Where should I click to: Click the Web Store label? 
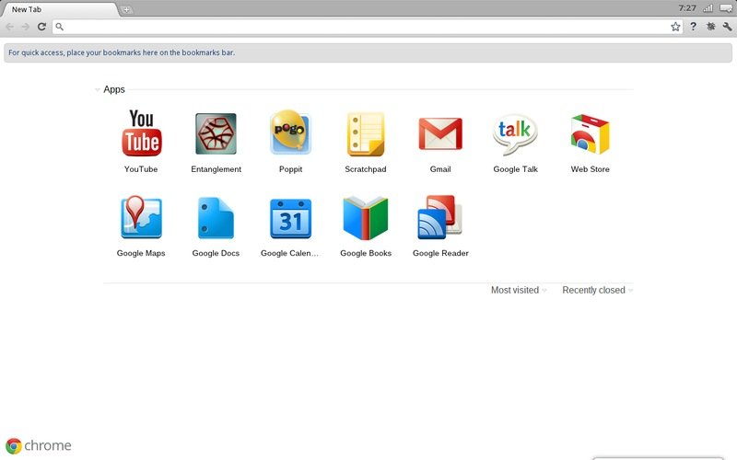[x=590, y=169]
